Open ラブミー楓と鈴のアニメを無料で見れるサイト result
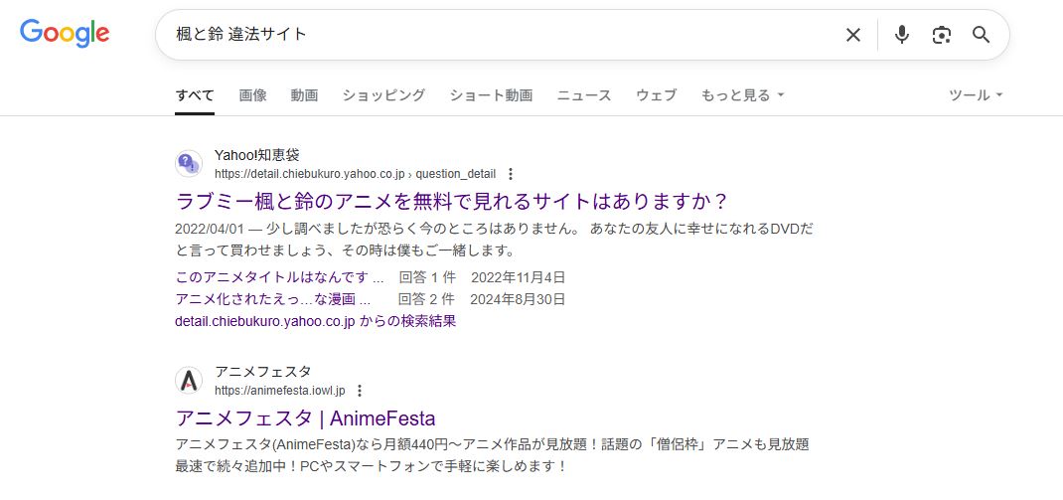Image resolution: width=1063 pixels, height=500 pixels. [451, 202]
